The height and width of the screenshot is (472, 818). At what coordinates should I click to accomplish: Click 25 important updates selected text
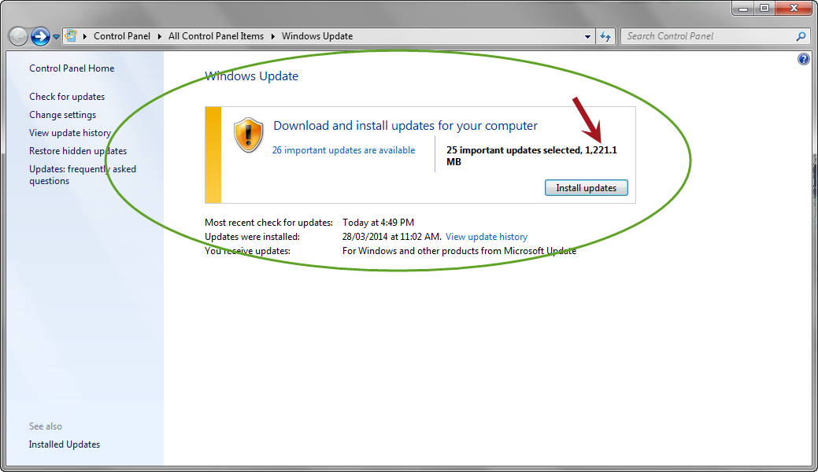531,156
